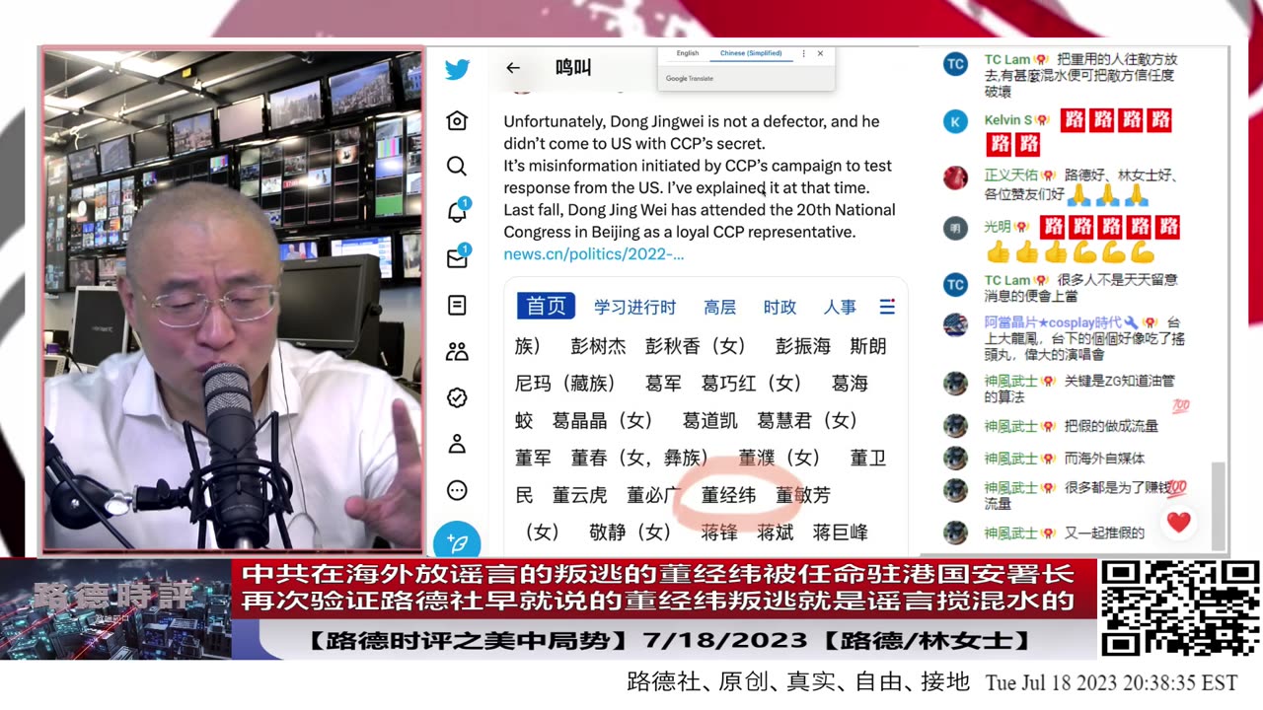This screenshot has width=1263, height=710.
Task: Open Google Translate options menu
Action: pos(803,53)
